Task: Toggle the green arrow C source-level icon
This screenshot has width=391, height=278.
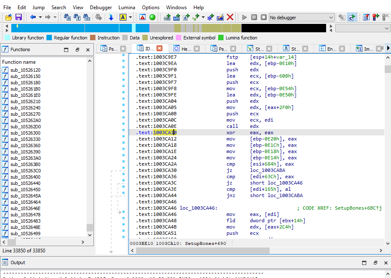Action: pyautogui.click(x=352, y=17)
